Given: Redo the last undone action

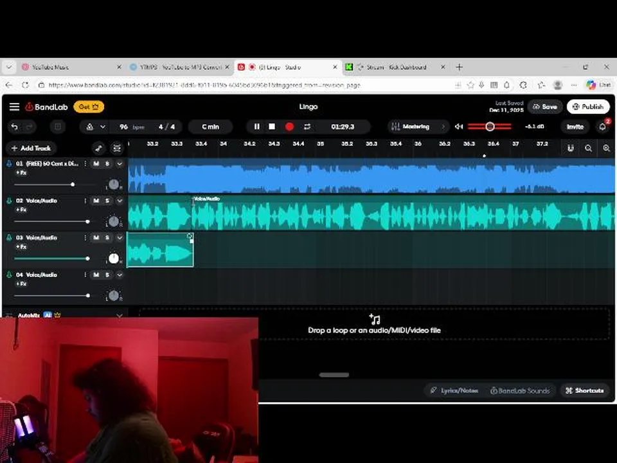Looking at the screenshot, I should click(x=30, y=127).
